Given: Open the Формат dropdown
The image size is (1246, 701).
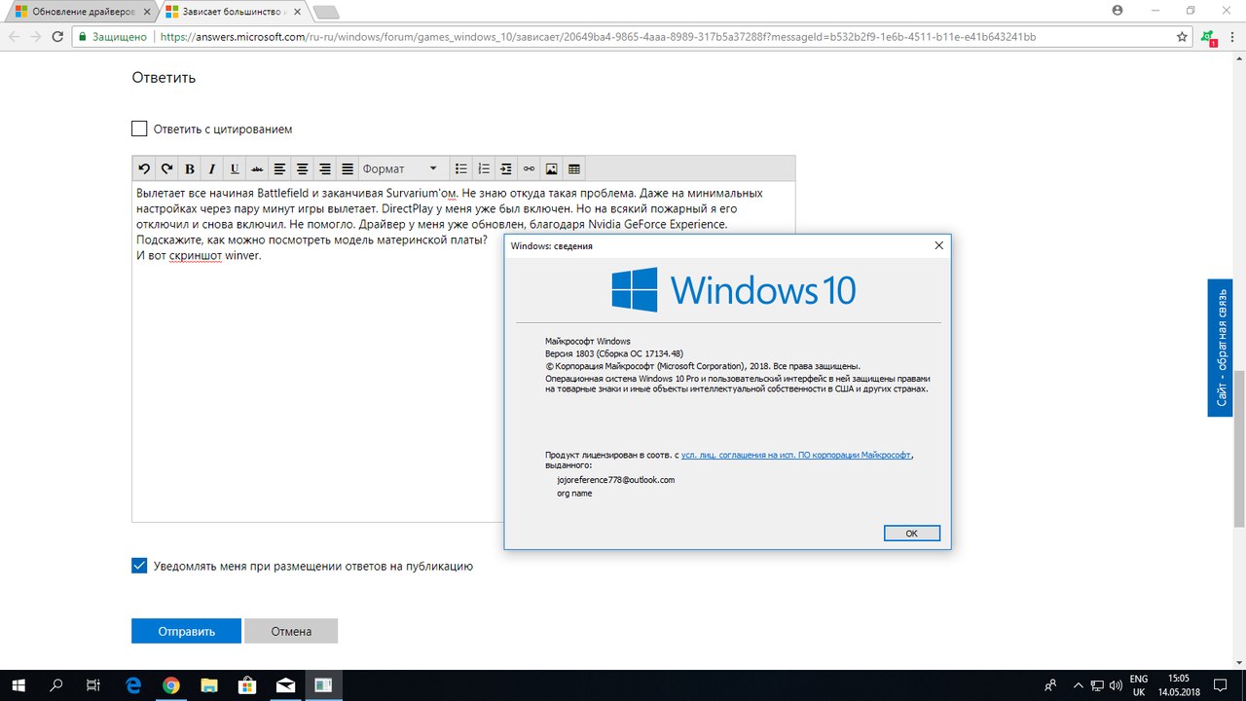Looking at the screenshot, I should (x=404, y=168).
